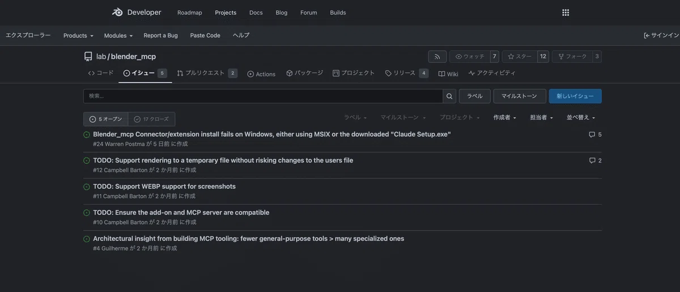Open the Roadmap menu item
The height and width of the screenshot is (292, 680).
coord(190,12)
